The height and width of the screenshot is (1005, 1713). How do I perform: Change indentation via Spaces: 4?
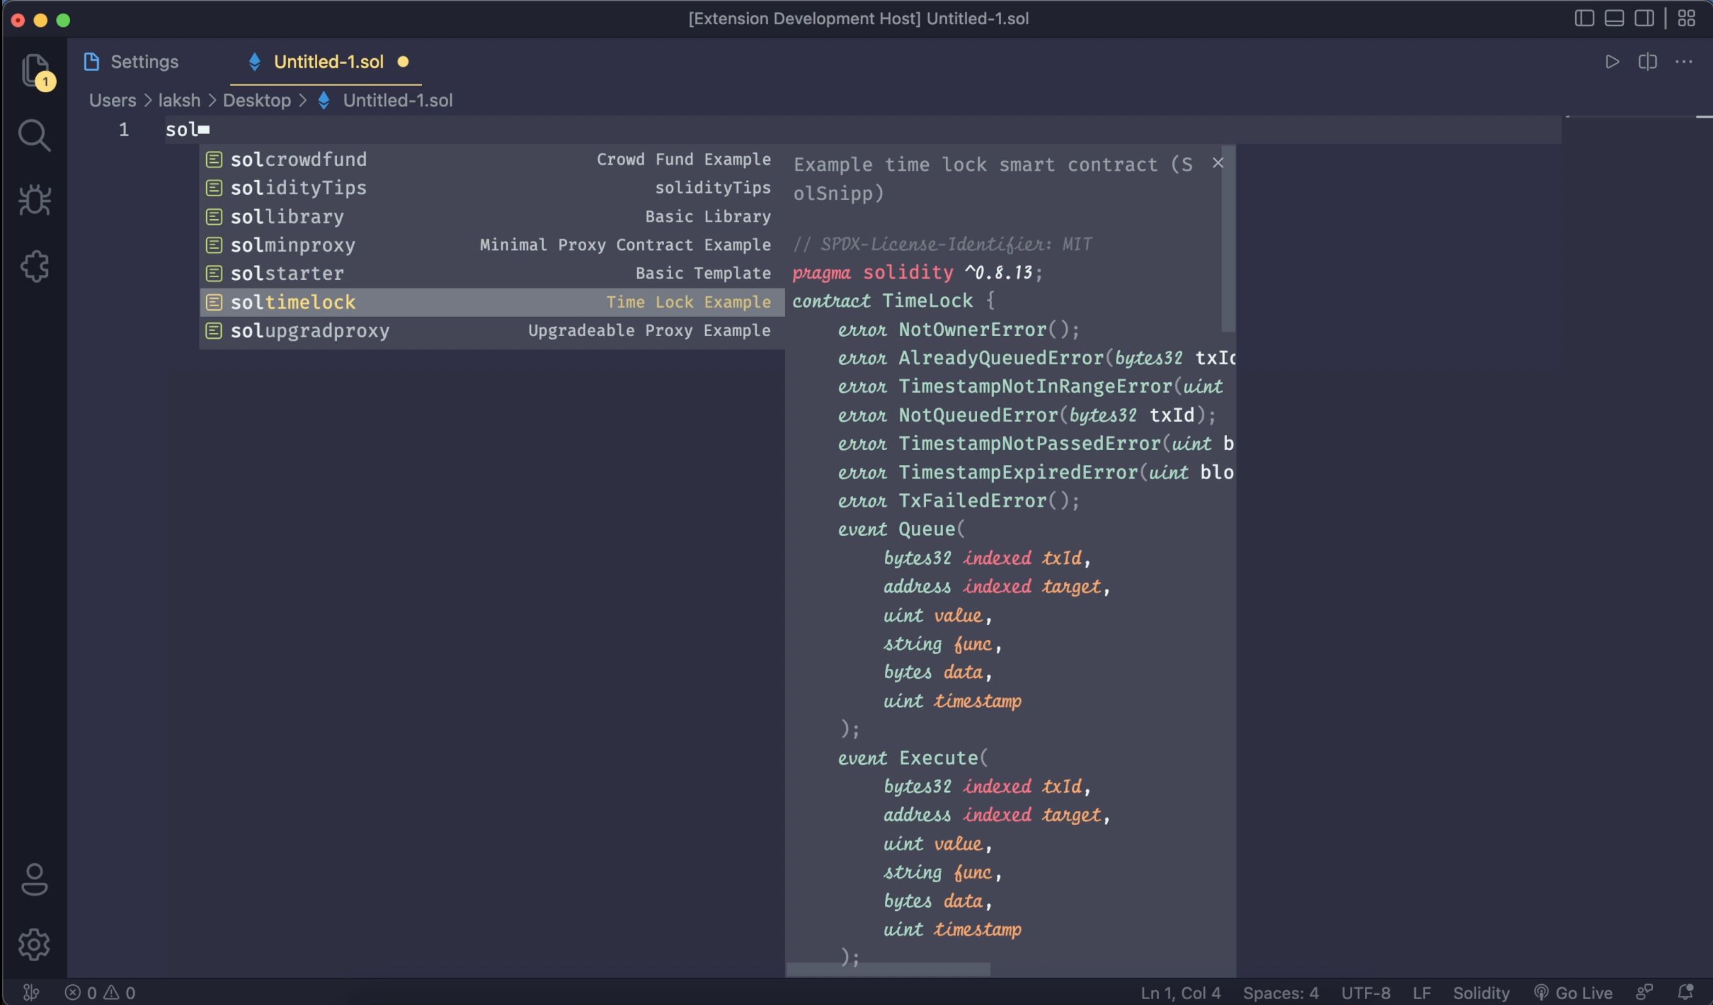coord(1281,993)
